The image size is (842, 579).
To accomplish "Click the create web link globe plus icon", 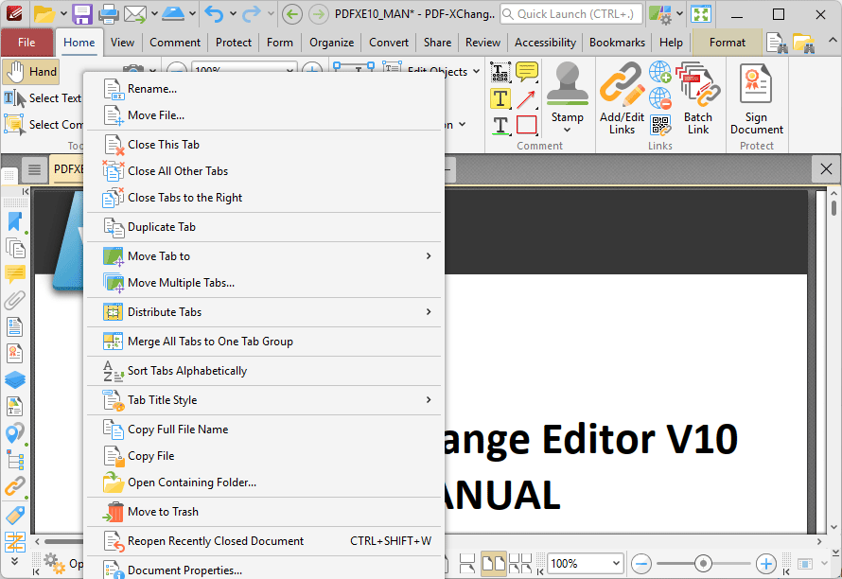I will [660, 72].
